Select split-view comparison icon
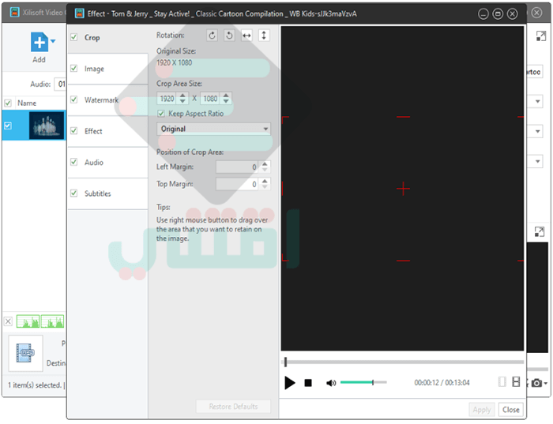553x424 pixels. pos(516,381)
